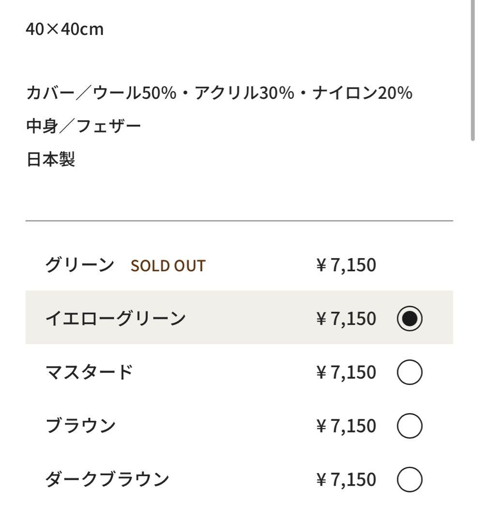This screenshot has width=479, height=523.
Task: Click the SOLD OUT label for グリーン
Action: pos(167,265)
